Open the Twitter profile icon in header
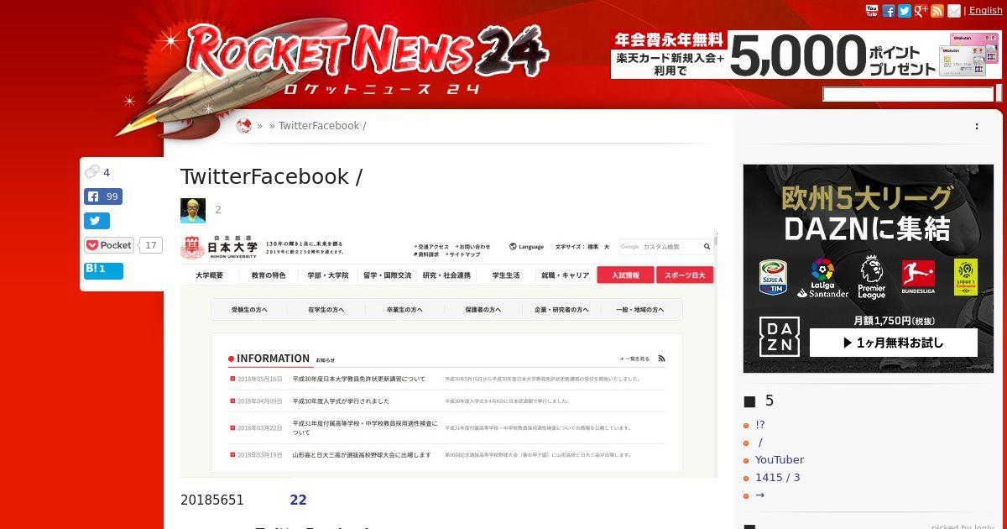Screen dimensions: 1007x529 click(x=905, y=11)
